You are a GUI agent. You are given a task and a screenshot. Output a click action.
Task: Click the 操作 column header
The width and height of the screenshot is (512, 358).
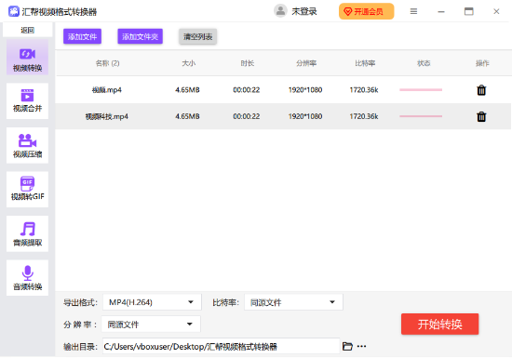[482, 63]
